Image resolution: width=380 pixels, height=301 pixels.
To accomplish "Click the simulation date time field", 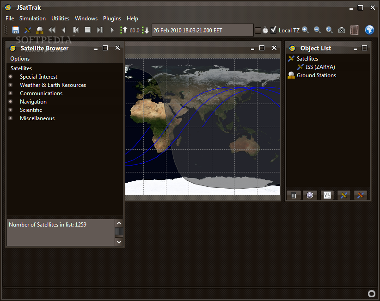I will coord(202,30).
